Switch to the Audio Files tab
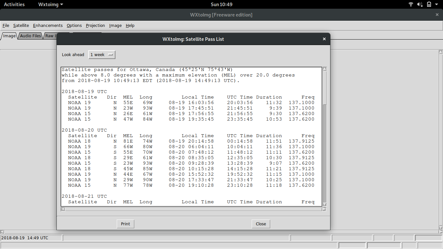The width and height of the screenshot is (443, 249). [x=30, y=36]
